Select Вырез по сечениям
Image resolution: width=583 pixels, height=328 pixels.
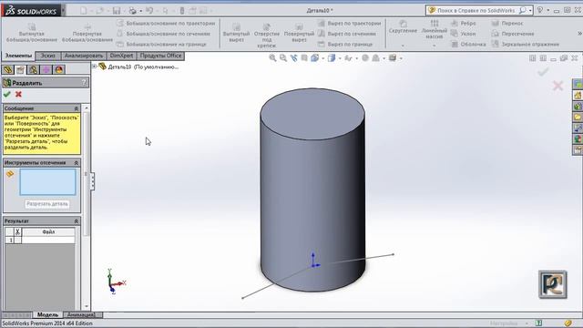[347, 34]
